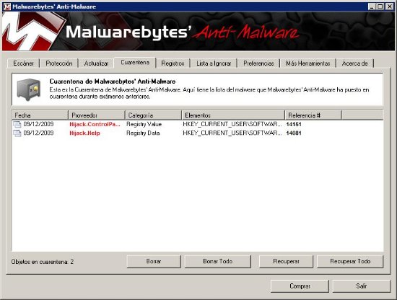The image size is (397, 300).
Task: Open the Preferencias tab
Action: click(258, 63)
